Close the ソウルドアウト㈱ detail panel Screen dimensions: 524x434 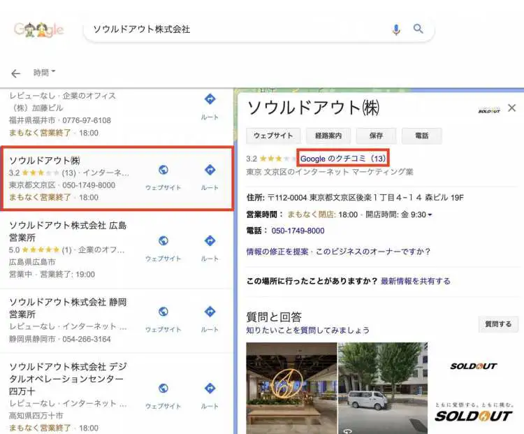511,108
